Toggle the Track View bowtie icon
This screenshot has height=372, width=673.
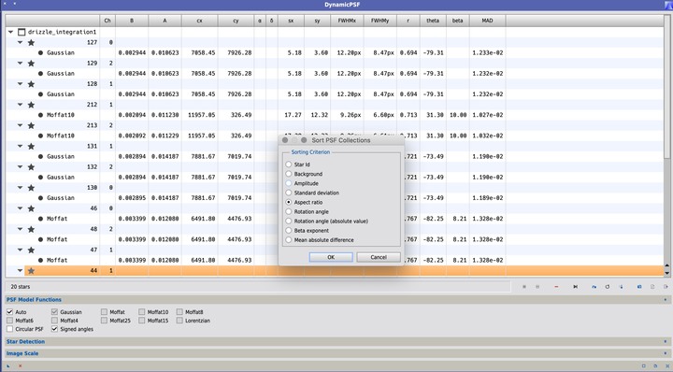tap(575, 287)
